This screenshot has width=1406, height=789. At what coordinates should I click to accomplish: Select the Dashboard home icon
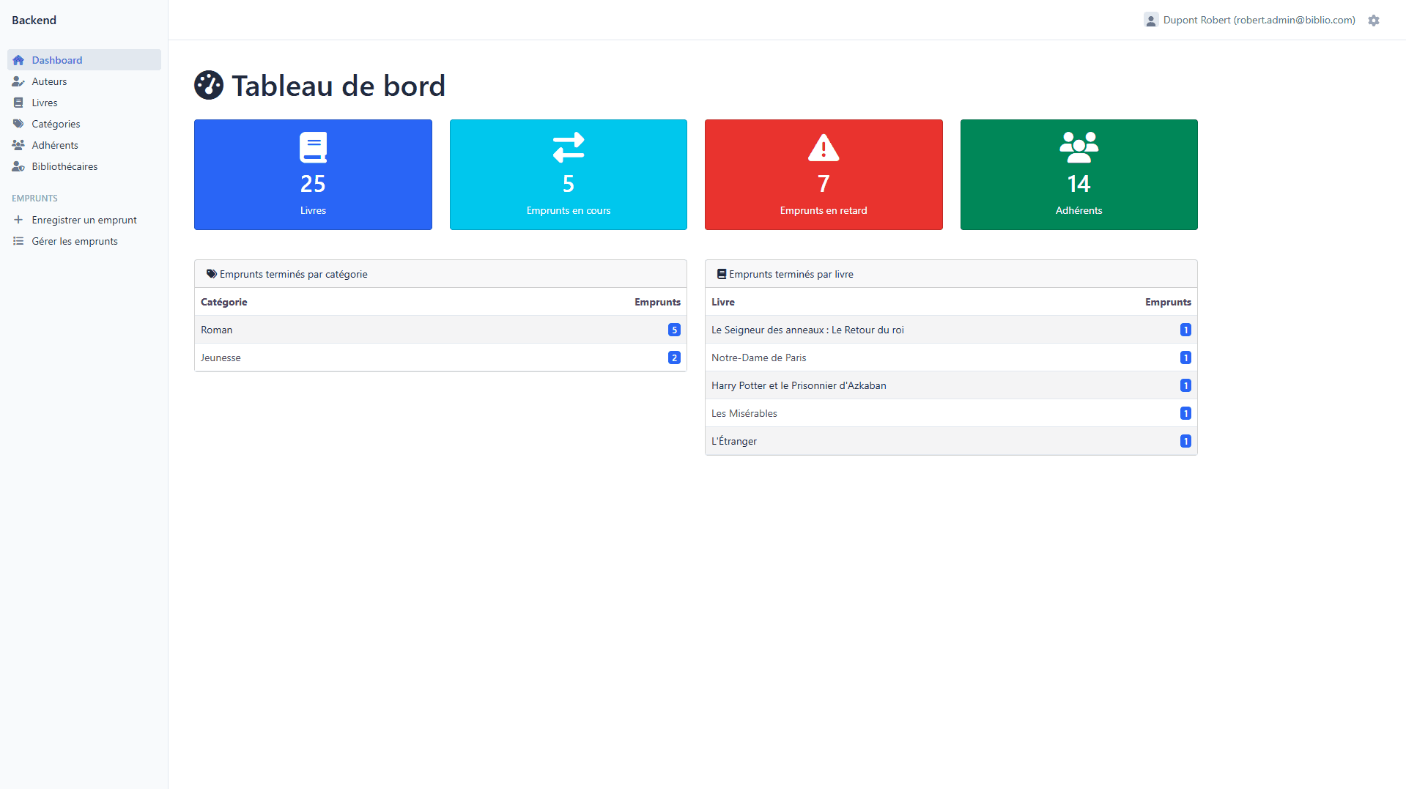click(x=18, y=60)
